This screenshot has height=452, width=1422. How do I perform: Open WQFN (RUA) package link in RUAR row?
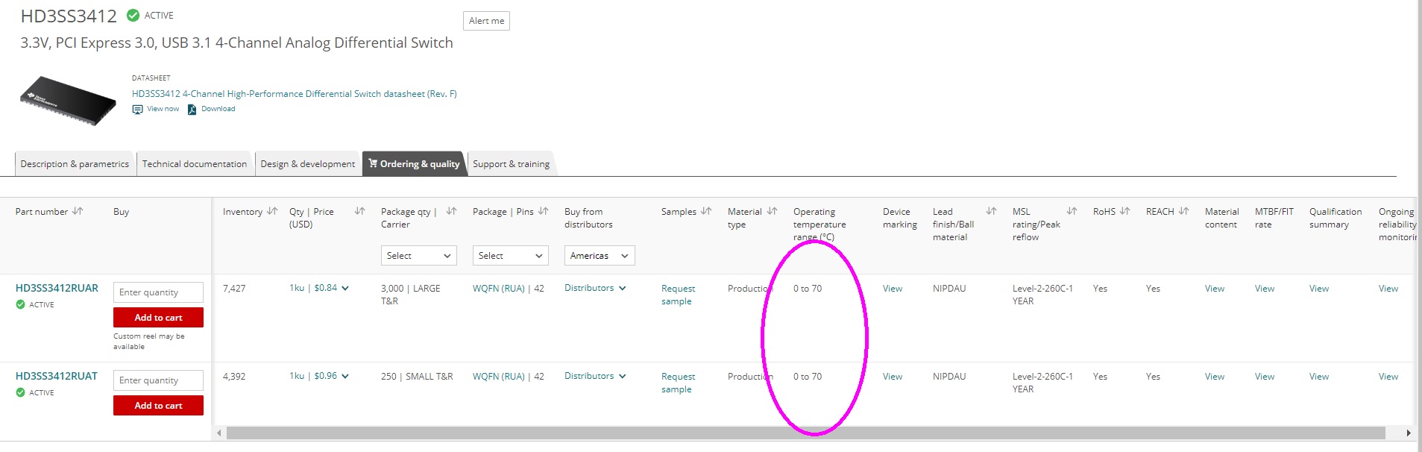tap(499, 289)
